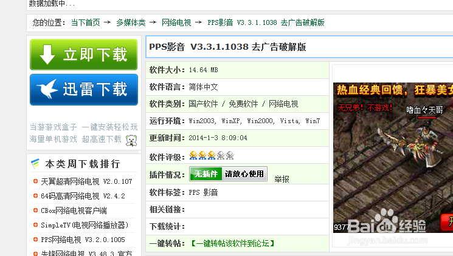Click the software title PPS影音 V3.3.1.1038 去广告破解版
Screen dimensions: 453x256
point(227,47)
